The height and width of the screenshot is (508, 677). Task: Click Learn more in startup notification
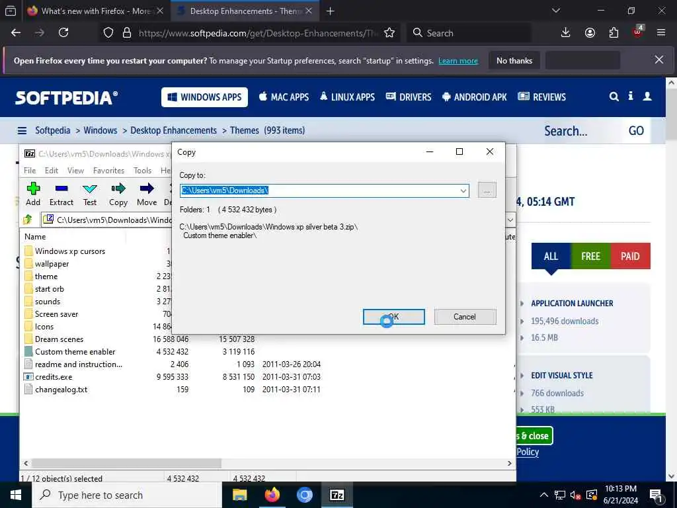[458, 61]
